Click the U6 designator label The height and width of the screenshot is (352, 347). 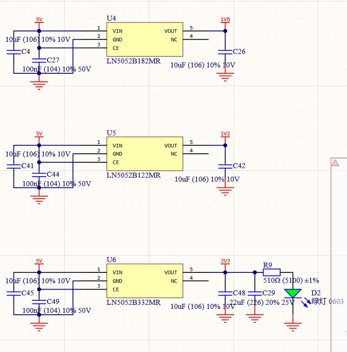click(x=111, y=260)
